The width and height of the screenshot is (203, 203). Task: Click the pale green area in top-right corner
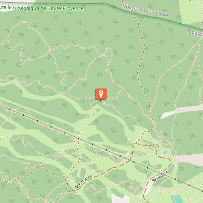(x=192, y=11)
